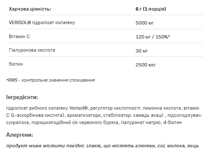
Task: Click the '*RWS - контрольне значення споживання' footnote
Action: [x=50, y=80]
